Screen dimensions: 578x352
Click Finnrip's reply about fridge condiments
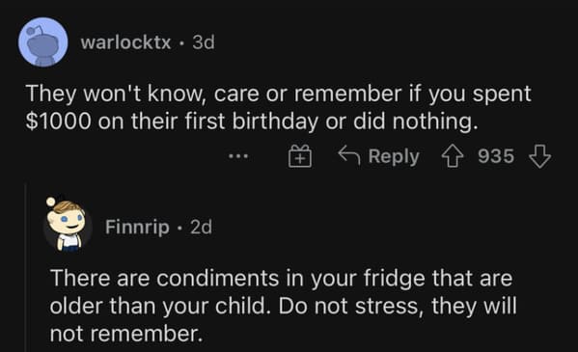point(283,306)
